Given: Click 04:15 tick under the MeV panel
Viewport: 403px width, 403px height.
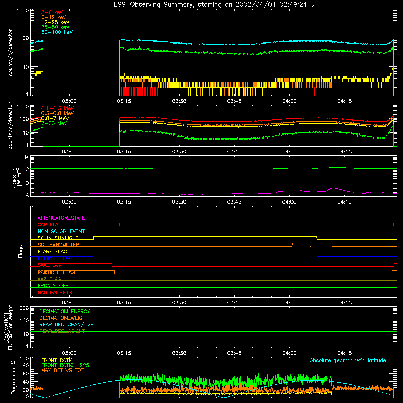Looking at the screenshot, I should pyautogui.click(x=344, y=152).
